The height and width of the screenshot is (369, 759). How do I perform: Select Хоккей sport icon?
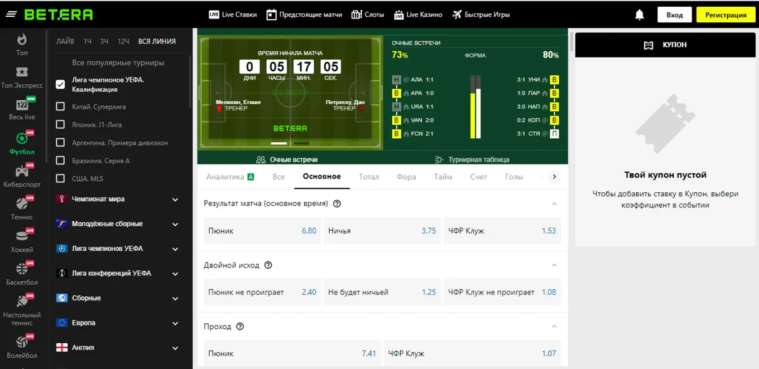tap(22, 236)
